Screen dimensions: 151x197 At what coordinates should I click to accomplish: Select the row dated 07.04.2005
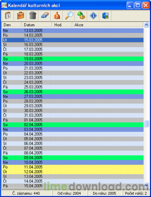[x=73, y=148]
